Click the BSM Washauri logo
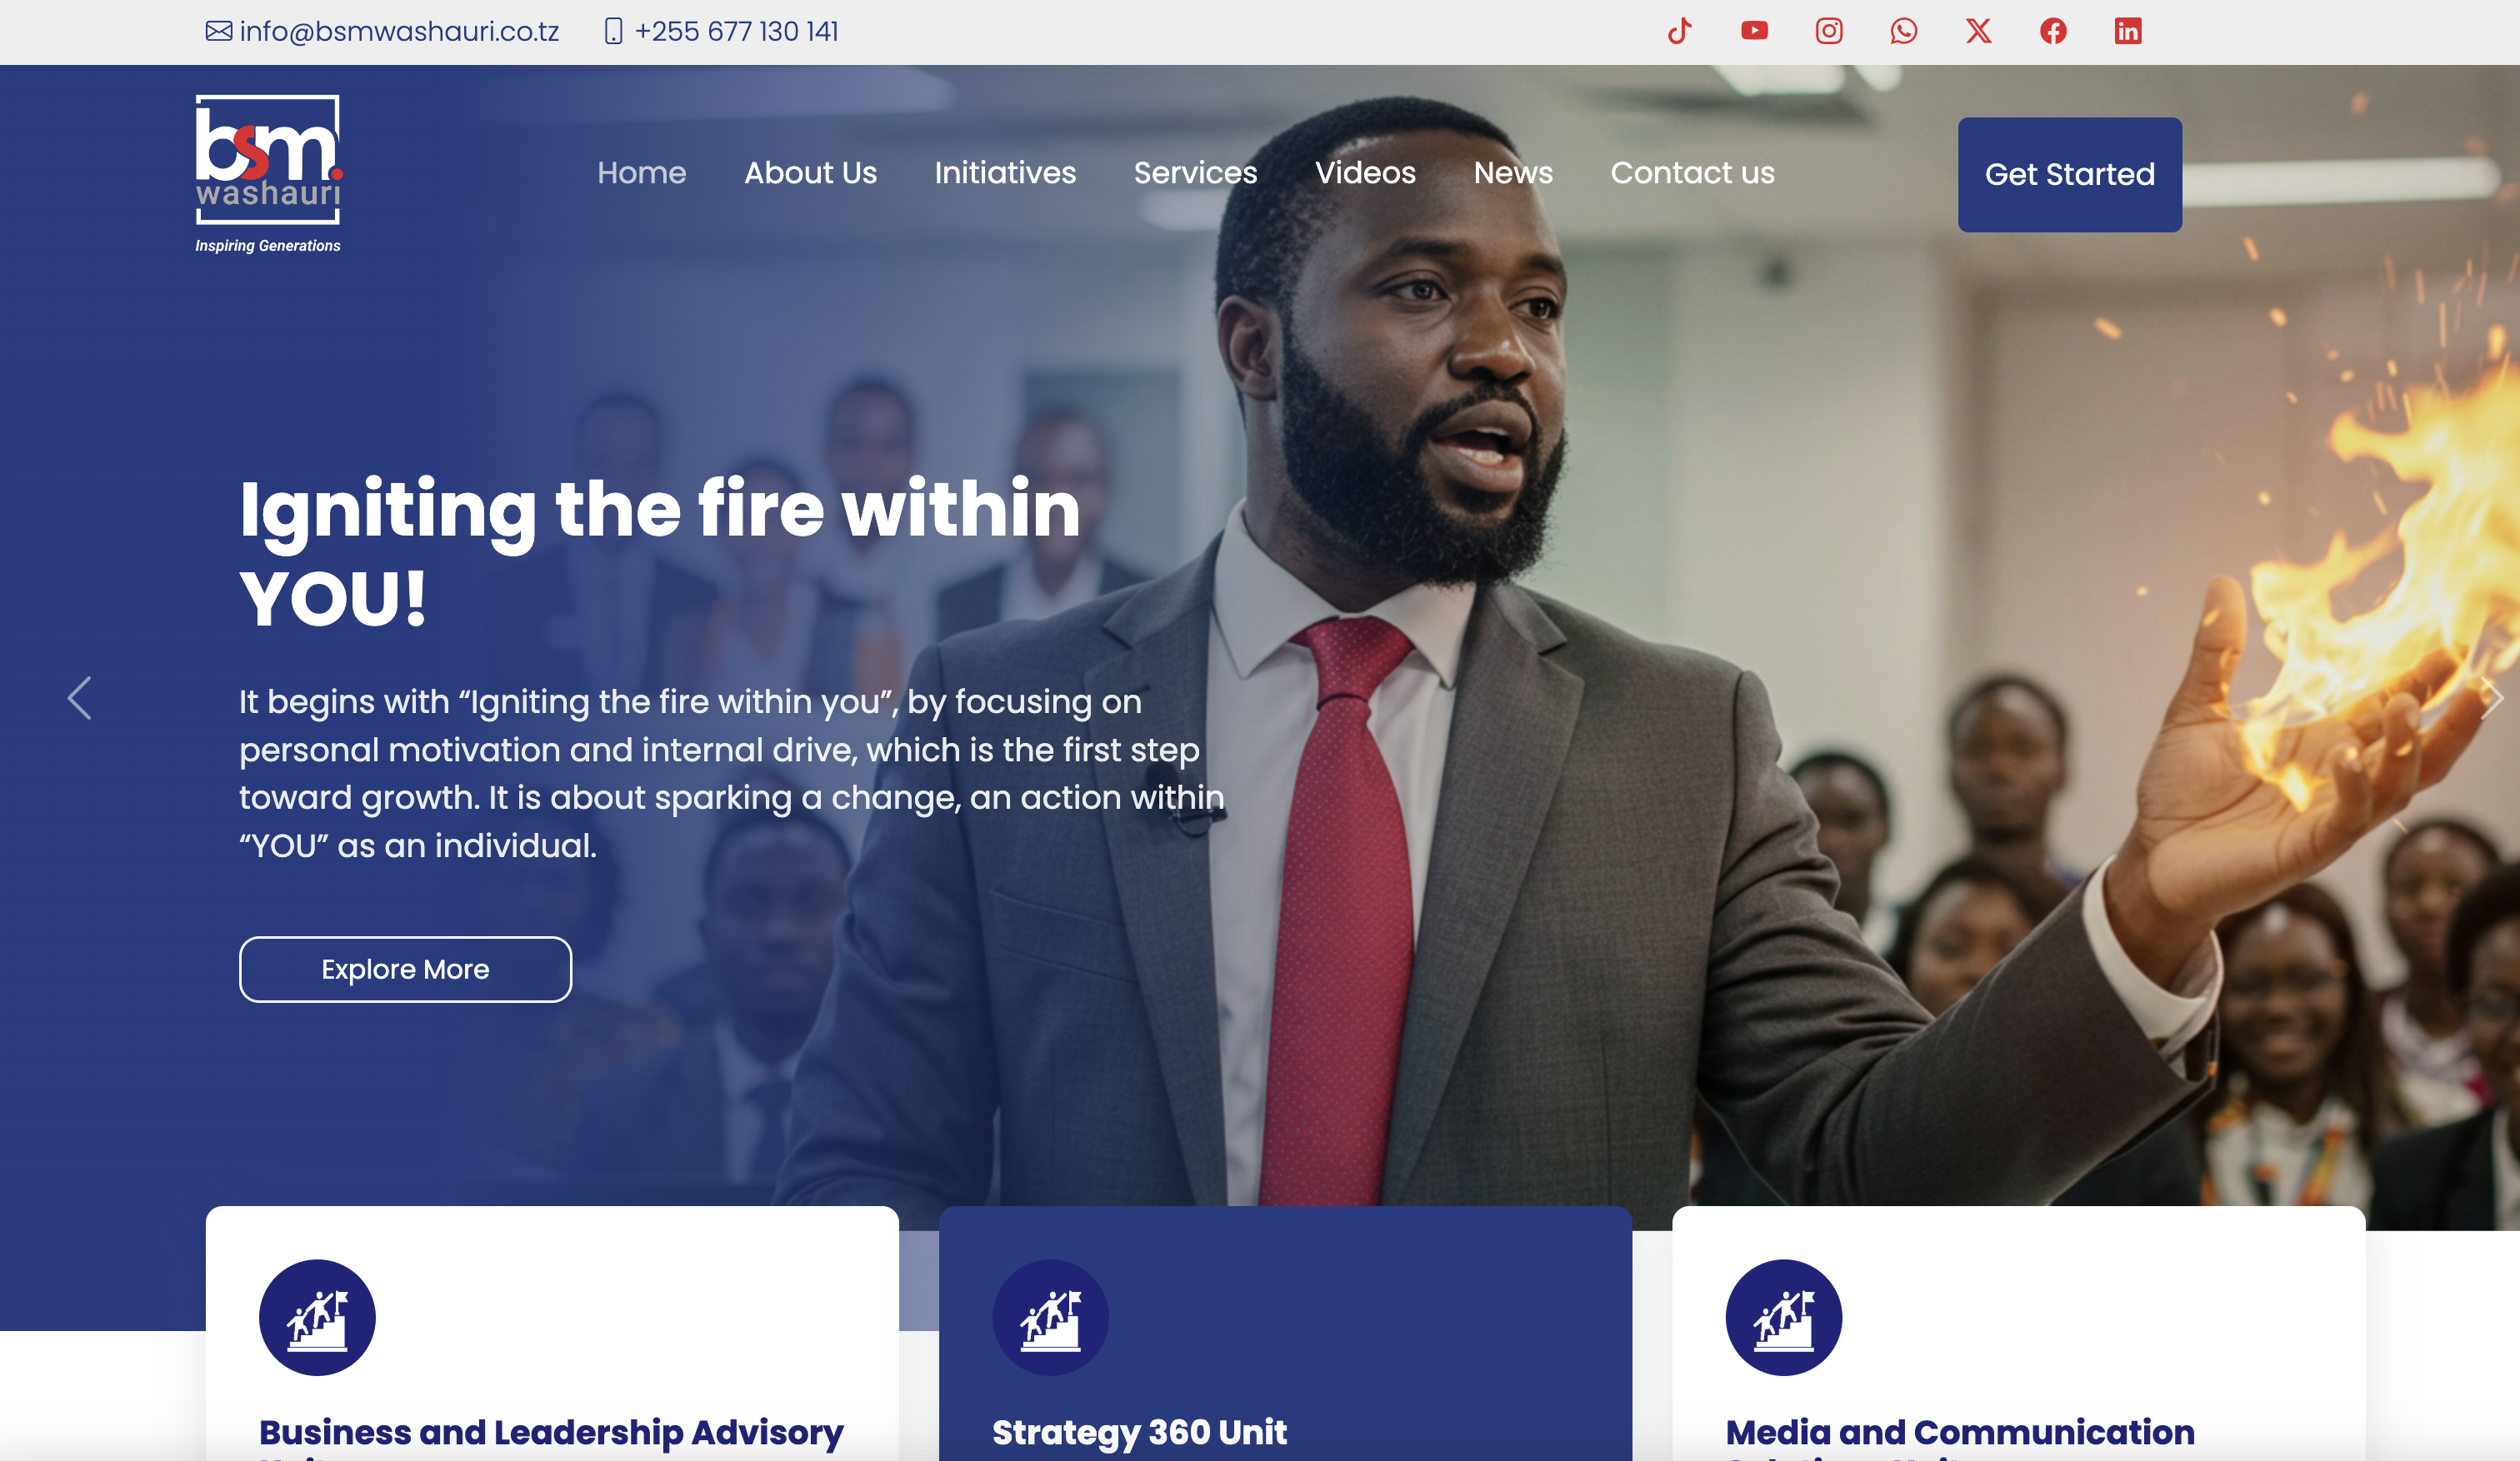Image resolution: width=2520 pixels, height=1461 pixels. point(268,174)
